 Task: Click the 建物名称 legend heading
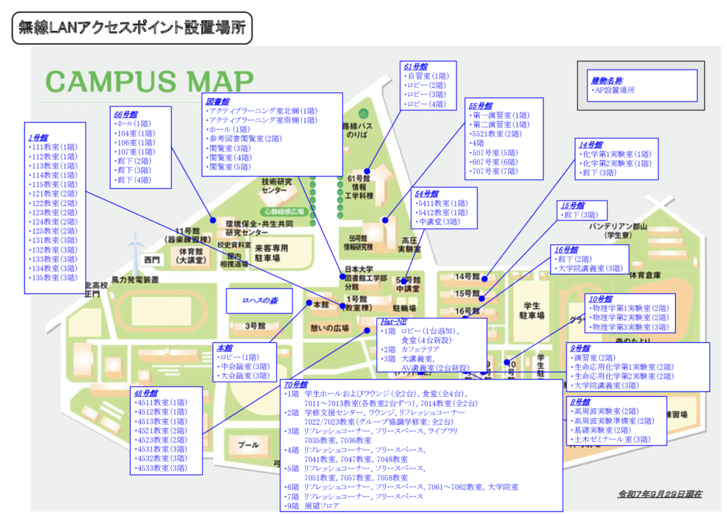606,81
